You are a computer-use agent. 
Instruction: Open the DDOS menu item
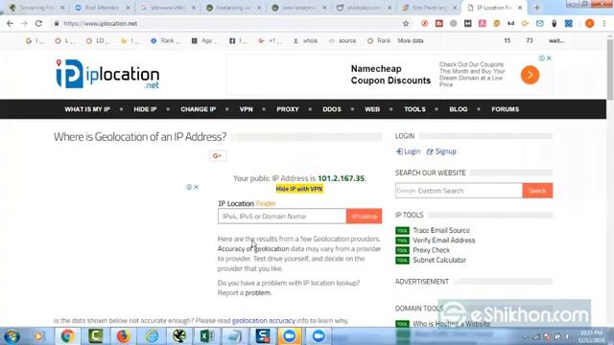(x=332, y=109)
